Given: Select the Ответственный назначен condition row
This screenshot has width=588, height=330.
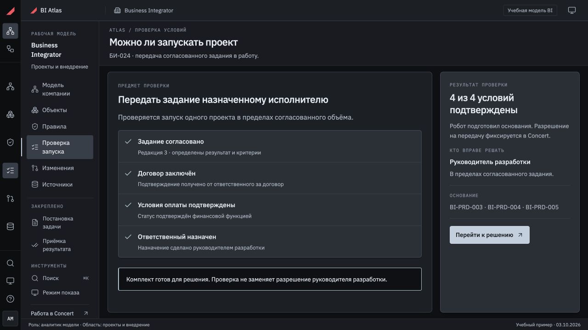Looking at the screenshot, I should pyautogui.click(x=270, y=242).
